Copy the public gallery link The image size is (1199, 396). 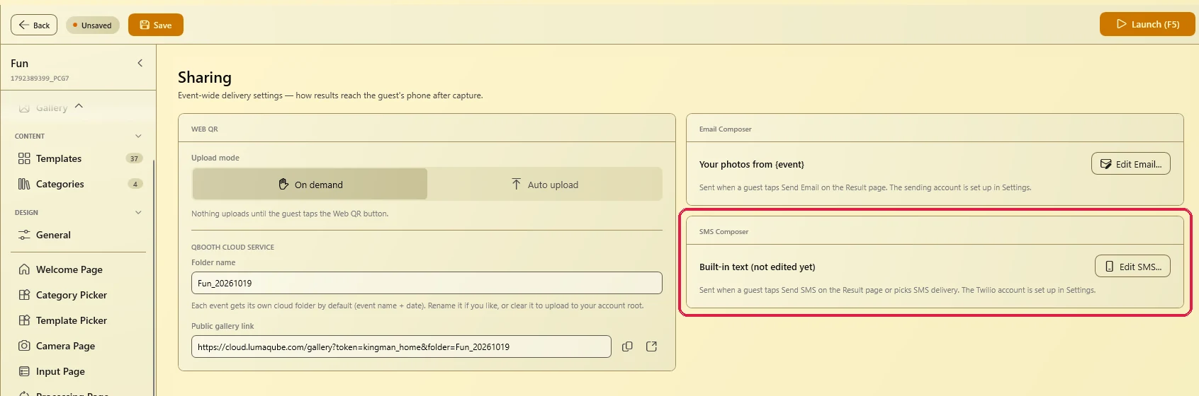tap(627, 346)
